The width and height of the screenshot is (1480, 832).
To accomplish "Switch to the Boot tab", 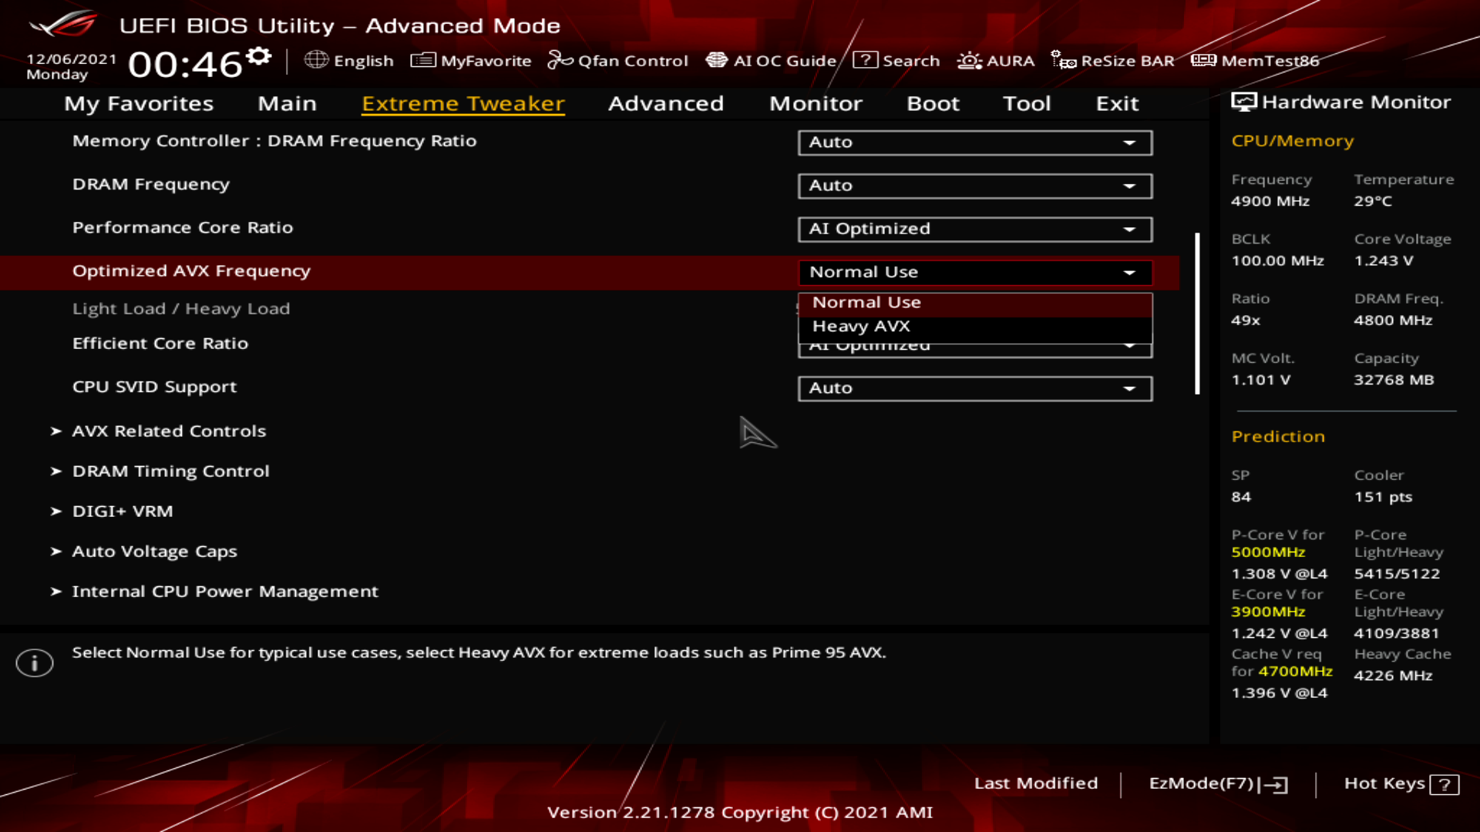I will point(933,103).
